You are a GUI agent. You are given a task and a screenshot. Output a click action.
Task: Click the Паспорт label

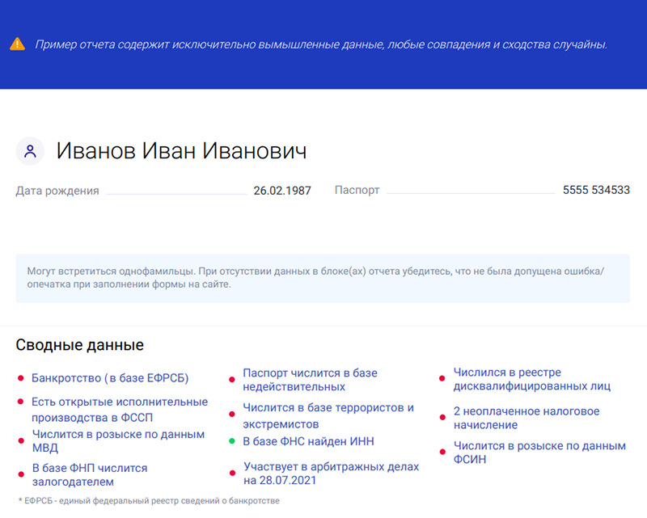click(x=357, y=190)
